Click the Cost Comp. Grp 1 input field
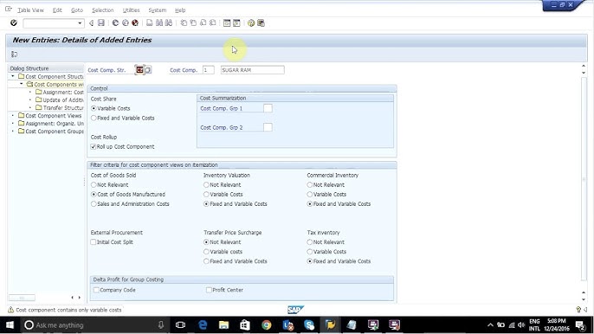 click(x=268, y=108)
